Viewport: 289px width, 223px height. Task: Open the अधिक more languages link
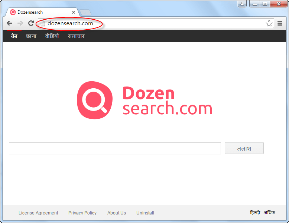(269, 213)
